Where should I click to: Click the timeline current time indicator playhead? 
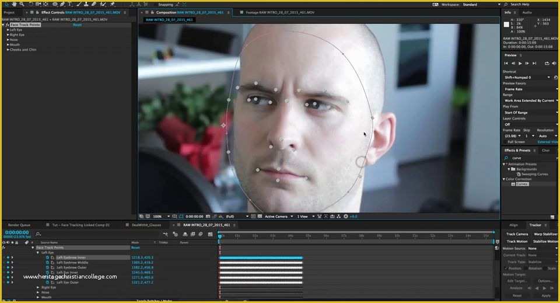click(220, 236)
